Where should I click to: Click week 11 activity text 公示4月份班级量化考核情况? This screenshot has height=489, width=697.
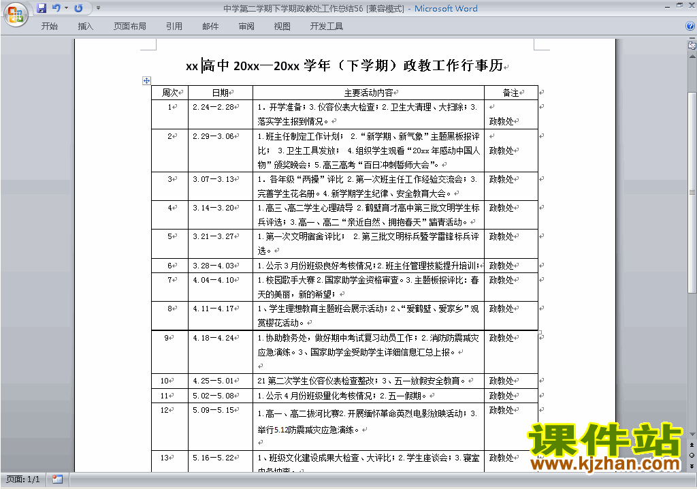click(x=319, y=396)
